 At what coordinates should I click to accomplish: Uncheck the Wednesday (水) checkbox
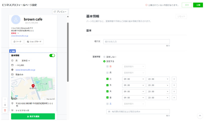[x=107, y=85]
